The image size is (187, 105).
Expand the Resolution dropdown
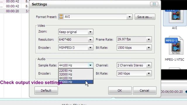click(x=90, y=40)
